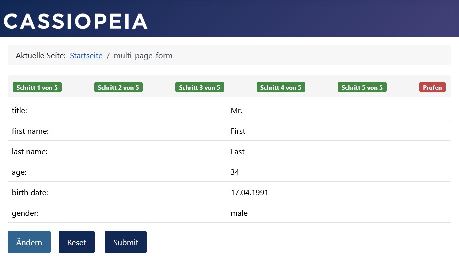
Task: Switch to Schritt 5 von 5
Action: coord(362,87)
